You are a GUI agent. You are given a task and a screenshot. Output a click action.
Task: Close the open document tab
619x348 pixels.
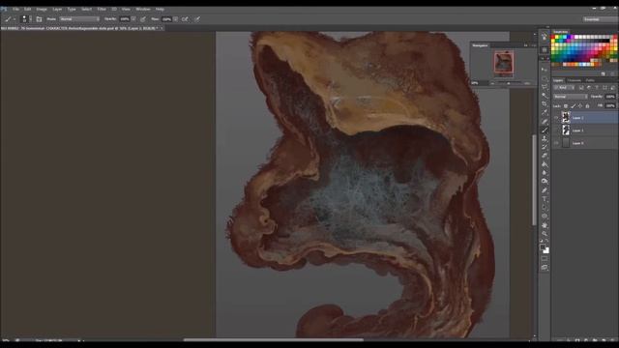162,28
